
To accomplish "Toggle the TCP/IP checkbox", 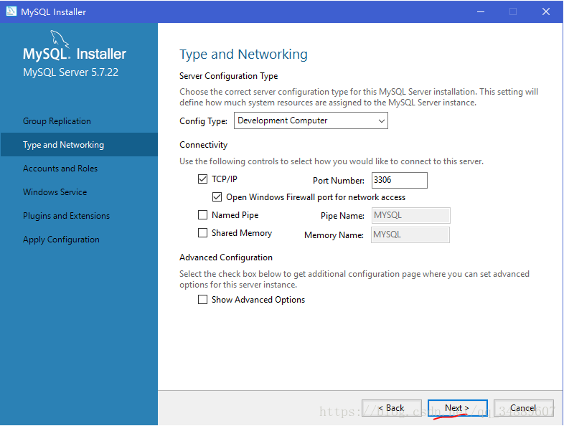I will 203,179.
